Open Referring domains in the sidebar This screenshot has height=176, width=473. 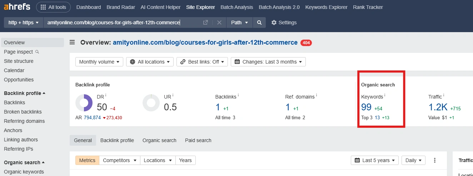24,121
